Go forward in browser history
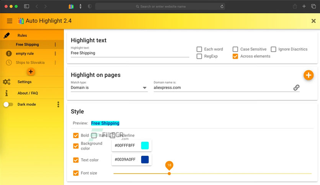 45,6
